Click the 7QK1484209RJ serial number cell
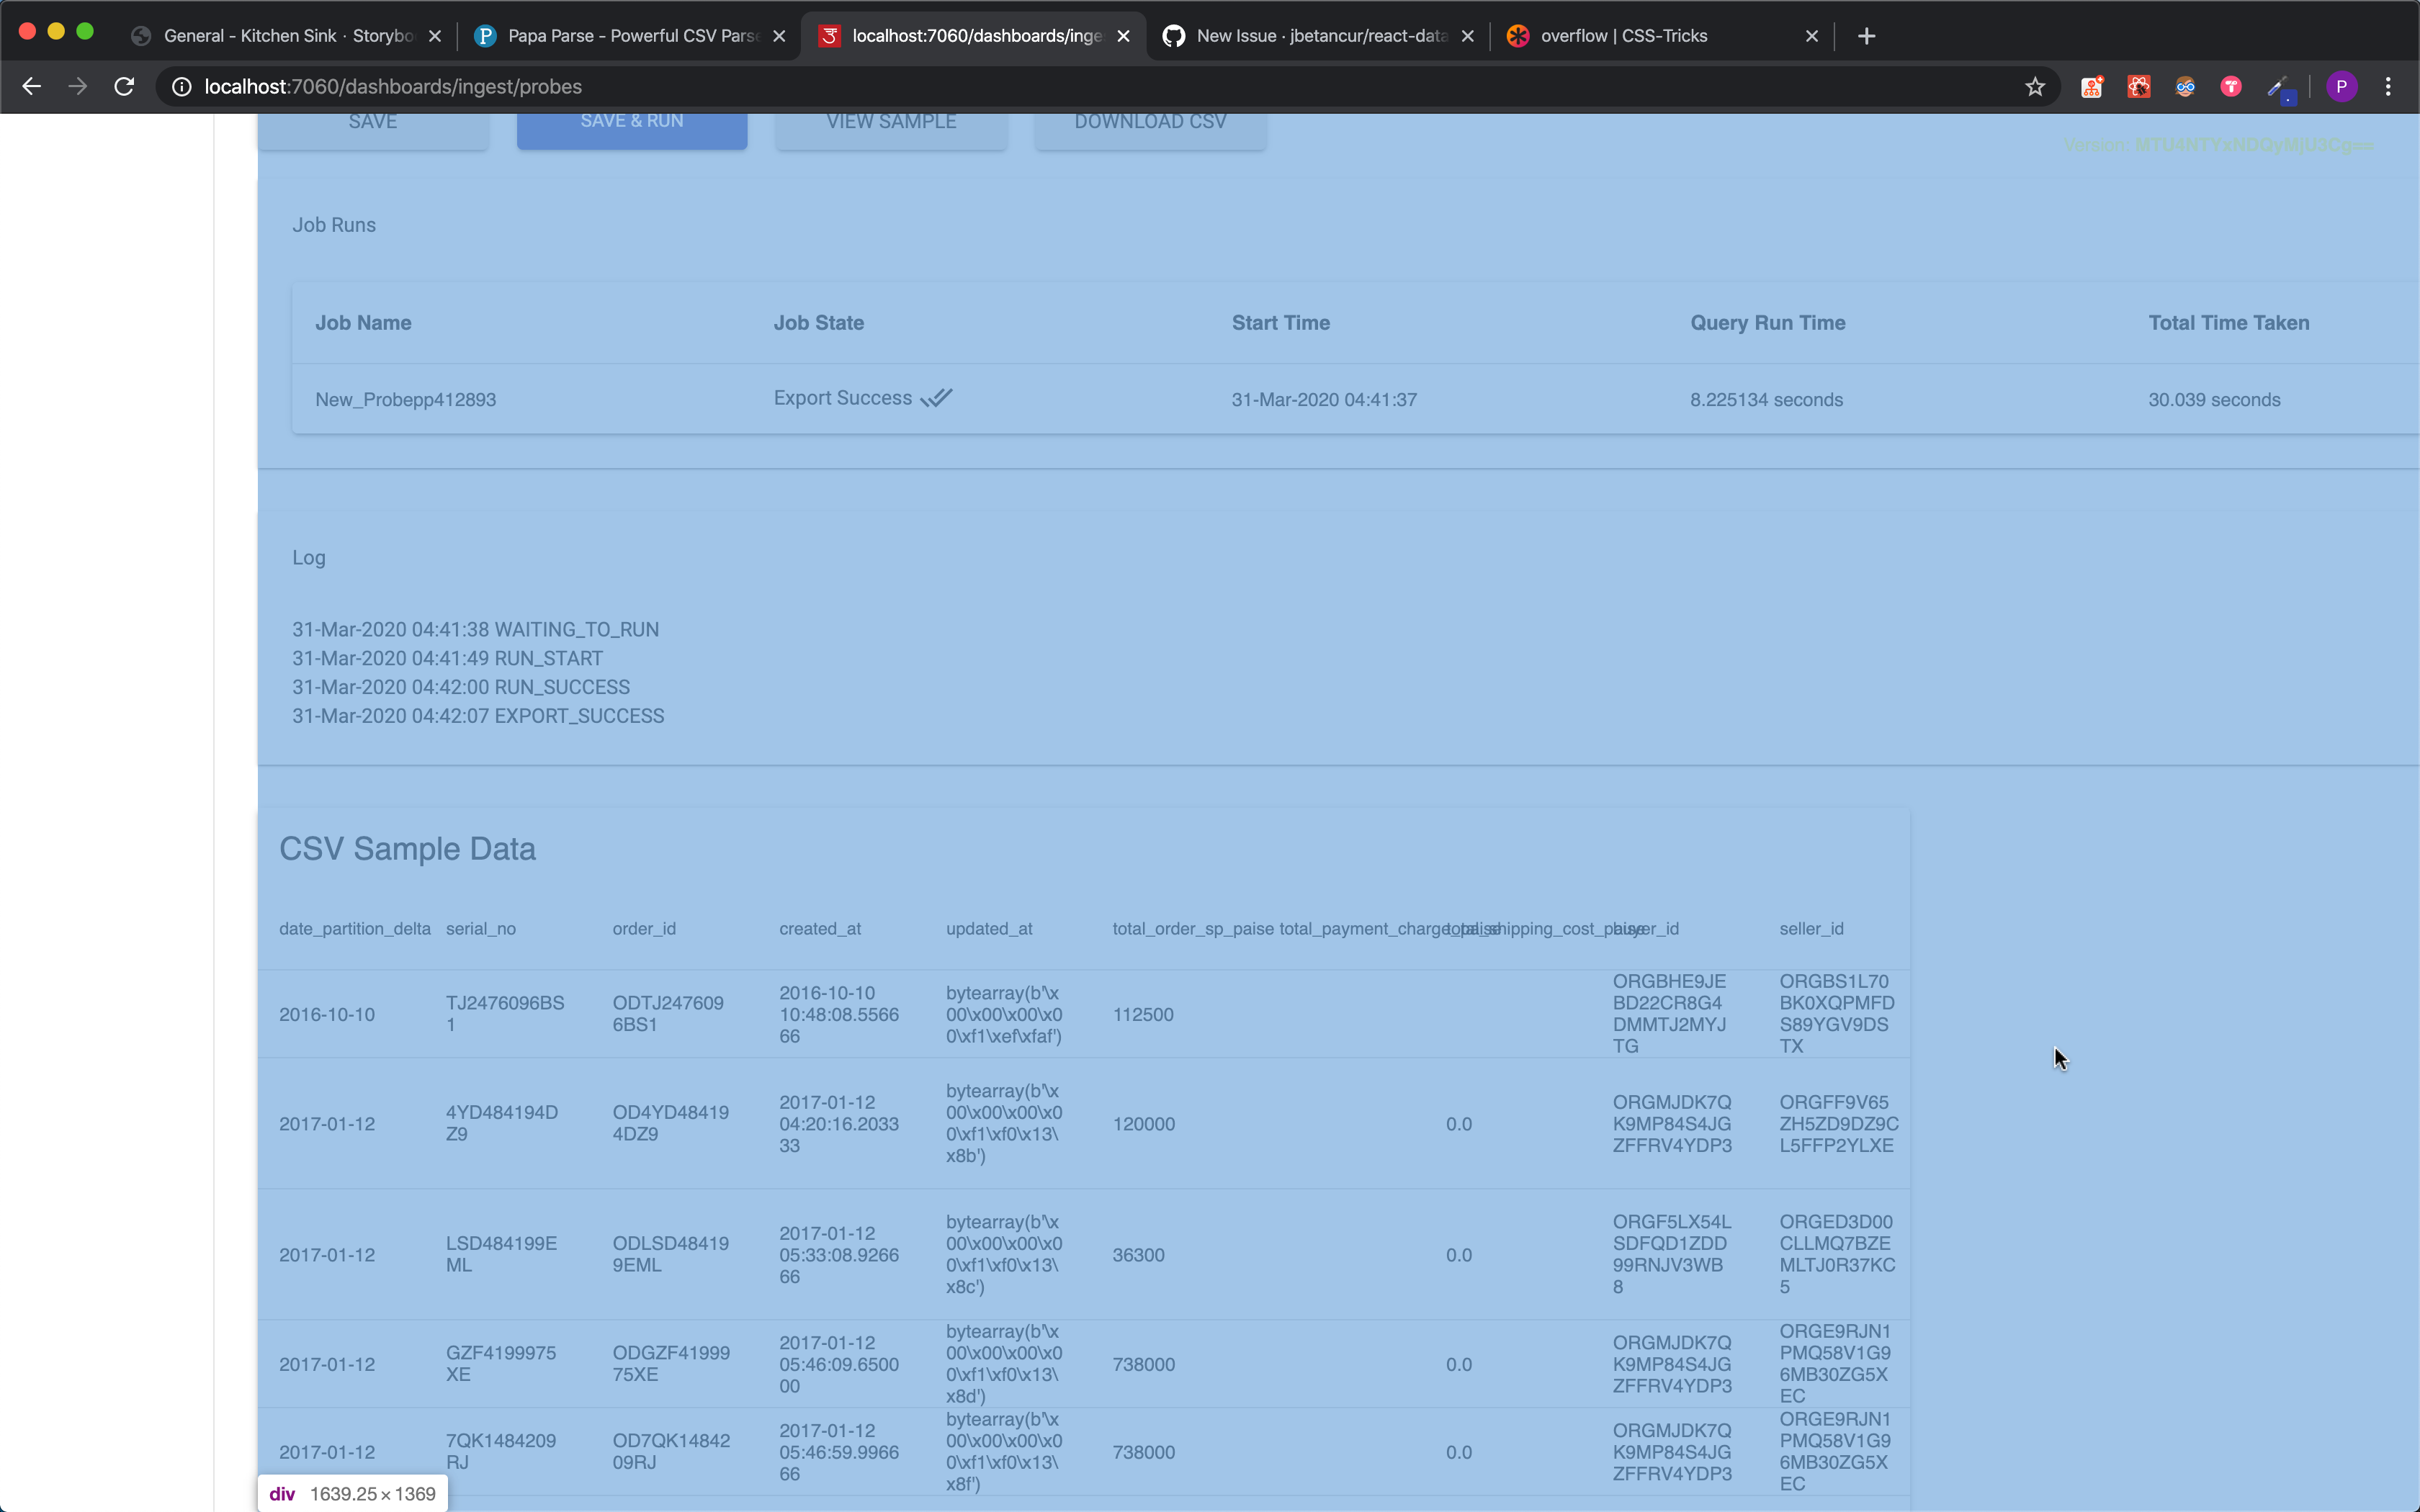This screenshot has width=2420, height=1512. 501,1452
